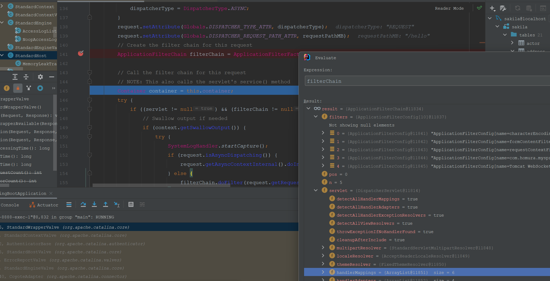Click Evaluate Expression calculator icon
This screenshot has width=550, height=281.
click(x=131, y=205)
